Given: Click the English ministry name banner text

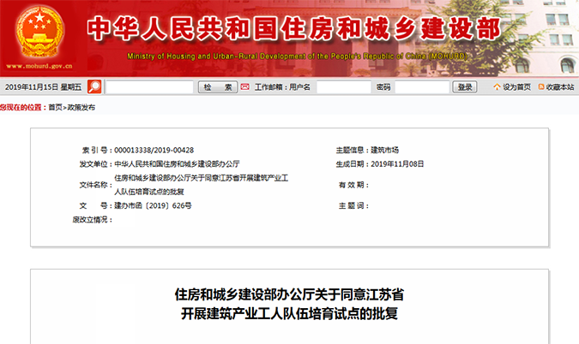Looking at the screenshot, I should tap(298, 56).
